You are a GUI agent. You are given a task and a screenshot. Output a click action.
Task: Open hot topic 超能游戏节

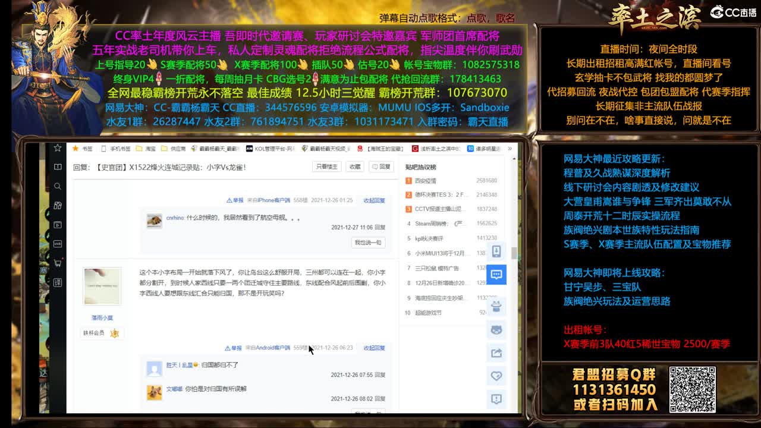[428, 313]
